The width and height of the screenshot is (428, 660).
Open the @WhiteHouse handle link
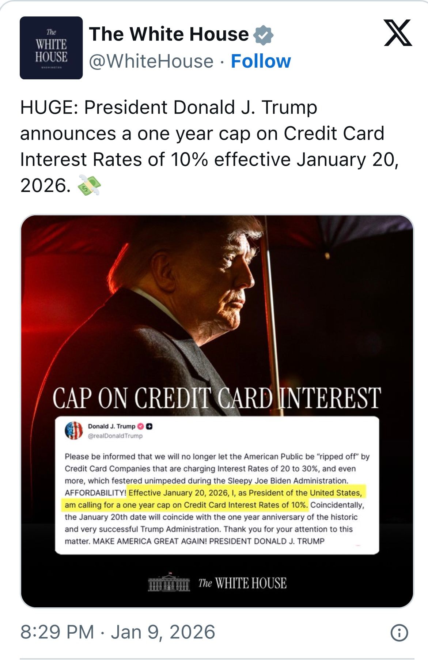[151, 61]
